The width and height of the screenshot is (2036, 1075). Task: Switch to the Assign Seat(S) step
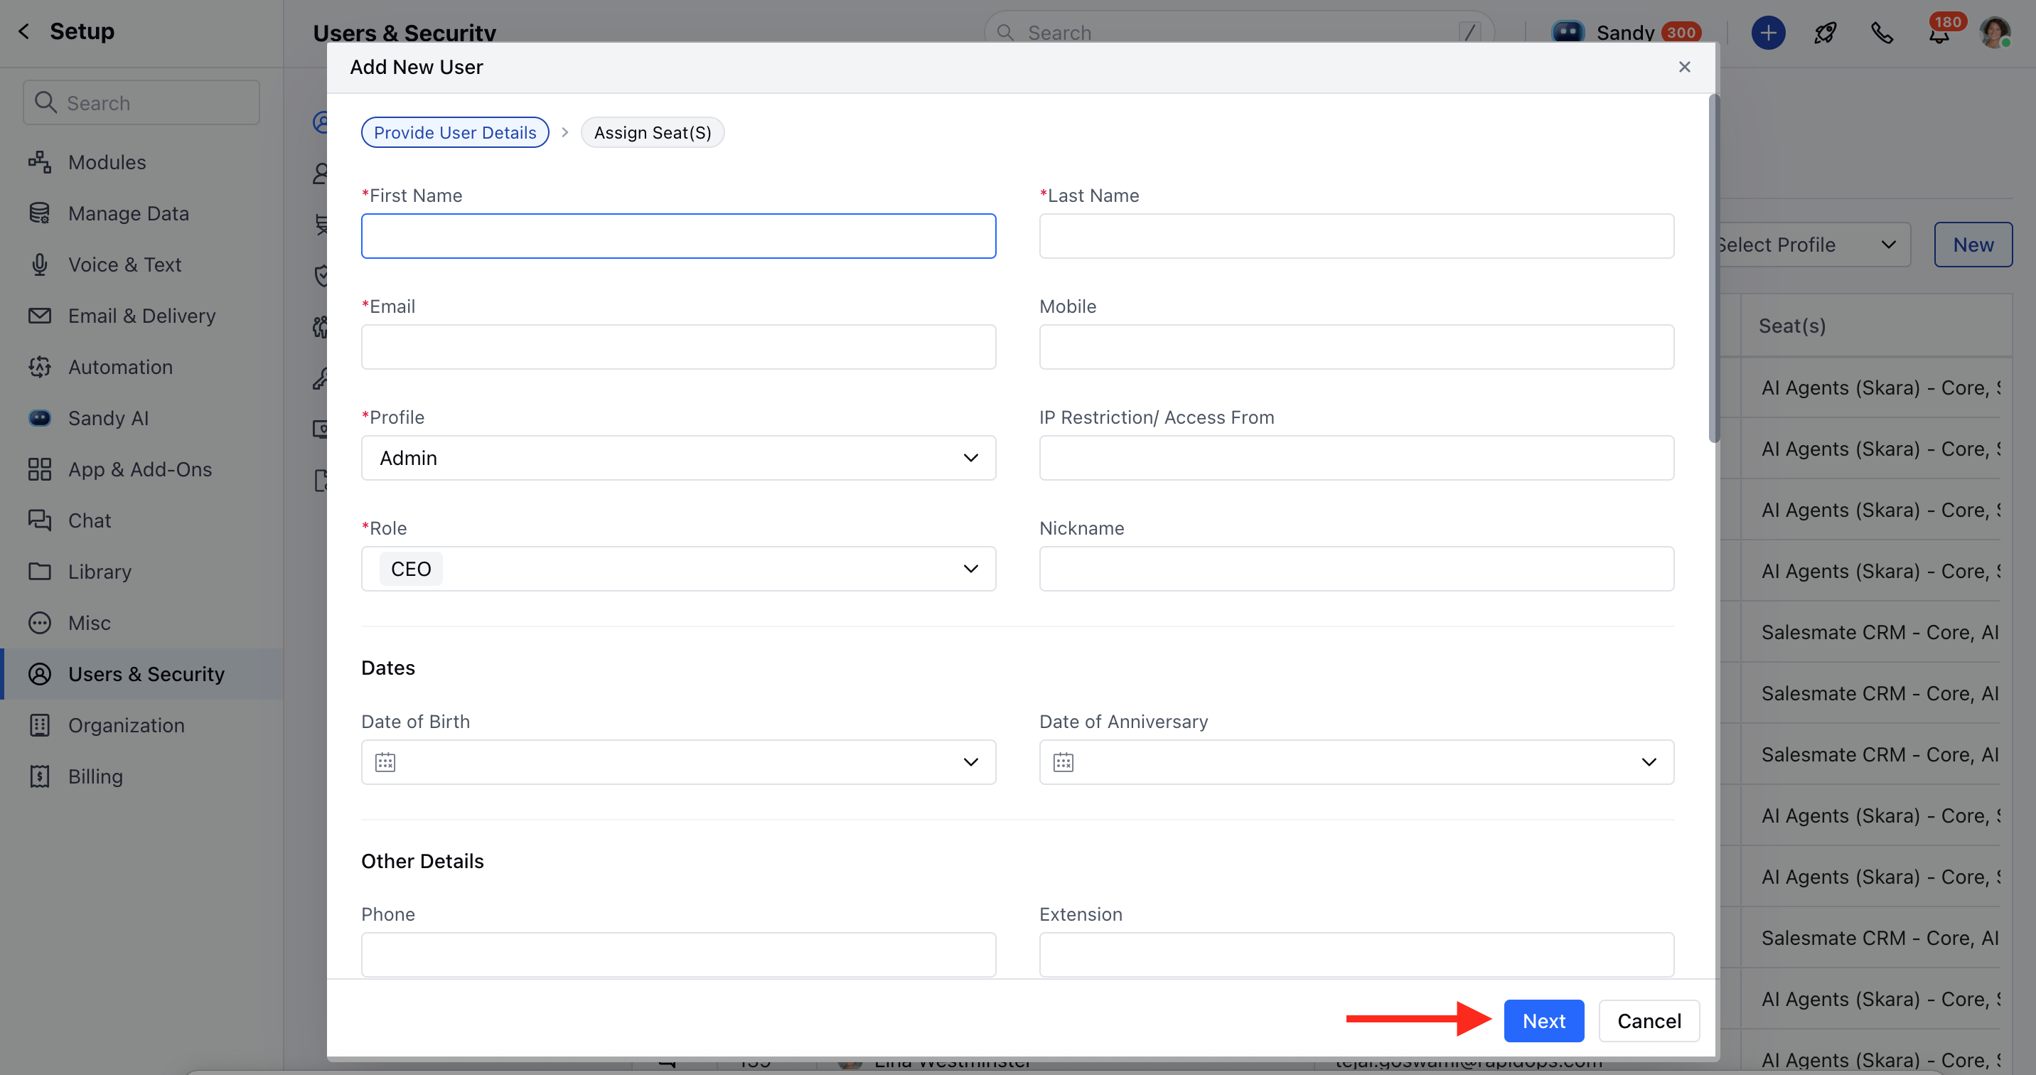[652, 133]
